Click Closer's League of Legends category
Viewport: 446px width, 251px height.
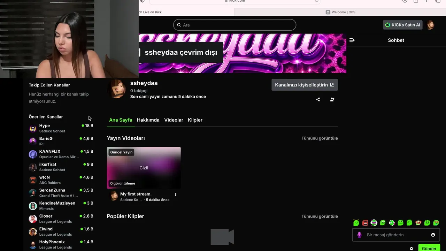(x=56, y=221)
